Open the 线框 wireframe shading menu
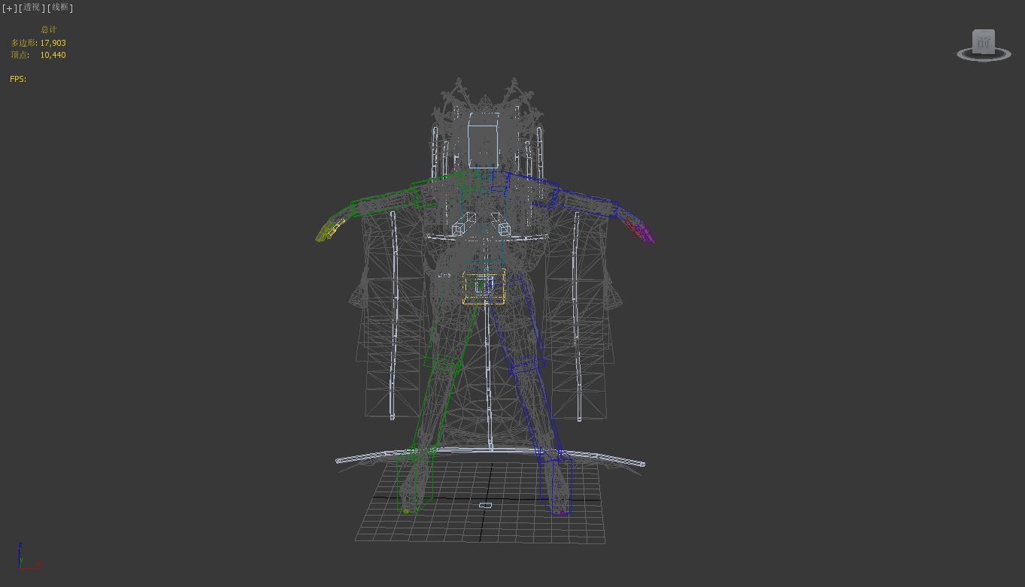This screenshot has height=587, width=1025. [60, 8]
